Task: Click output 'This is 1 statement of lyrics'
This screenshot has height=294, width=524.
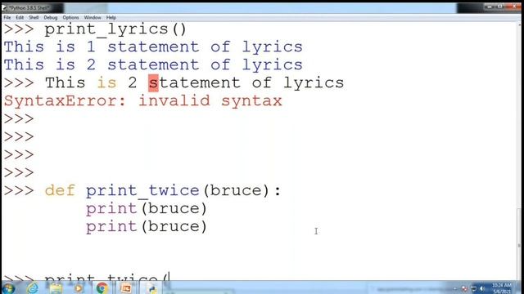Action: coord(153,47)
